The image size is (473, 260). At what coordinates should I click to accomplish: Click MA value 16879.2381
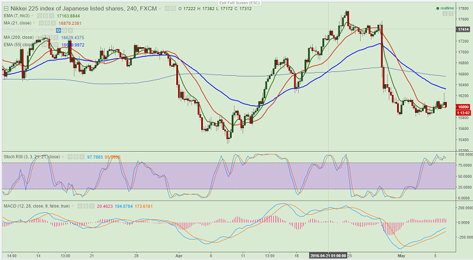click(x=70, y=23)
